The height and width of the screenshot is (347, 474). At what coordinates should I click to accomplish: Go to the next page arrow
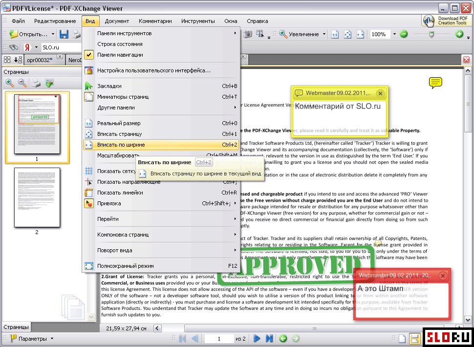tap(257, 338)
